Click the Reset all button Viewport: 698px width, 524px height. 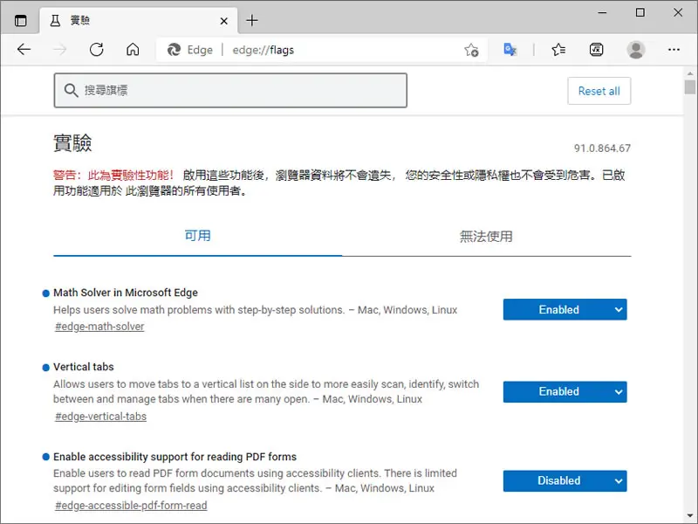599,91
